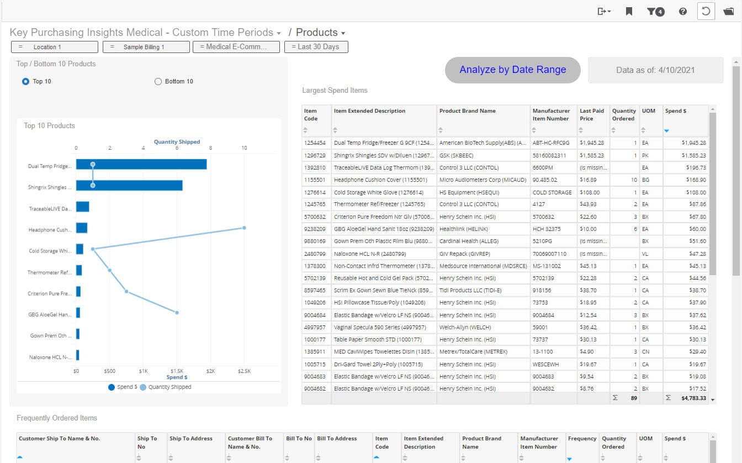Open the Sample Billing 1 filter
742x463 pixels.
[x=146, y=47]
